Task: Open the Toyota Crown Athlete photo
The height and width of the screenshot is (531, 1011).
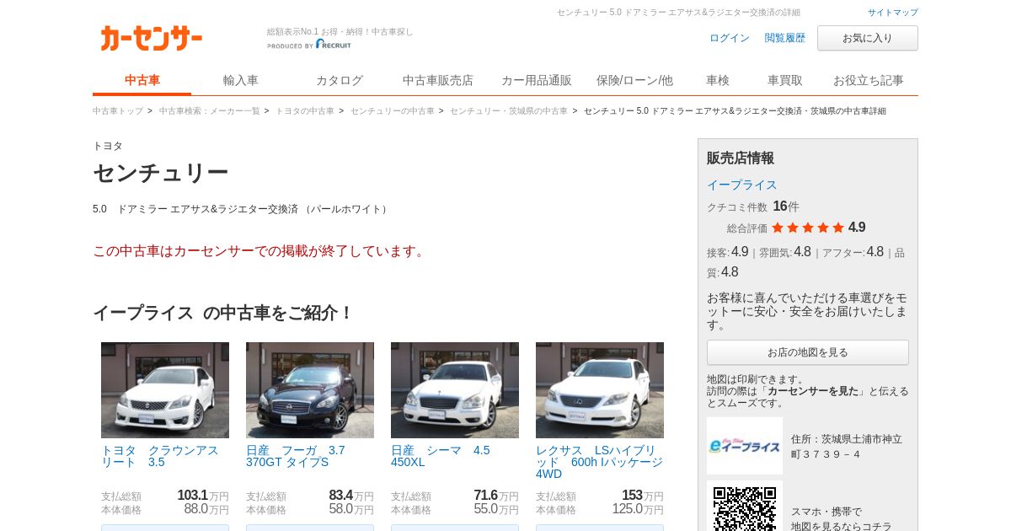Action: point(165,390)
